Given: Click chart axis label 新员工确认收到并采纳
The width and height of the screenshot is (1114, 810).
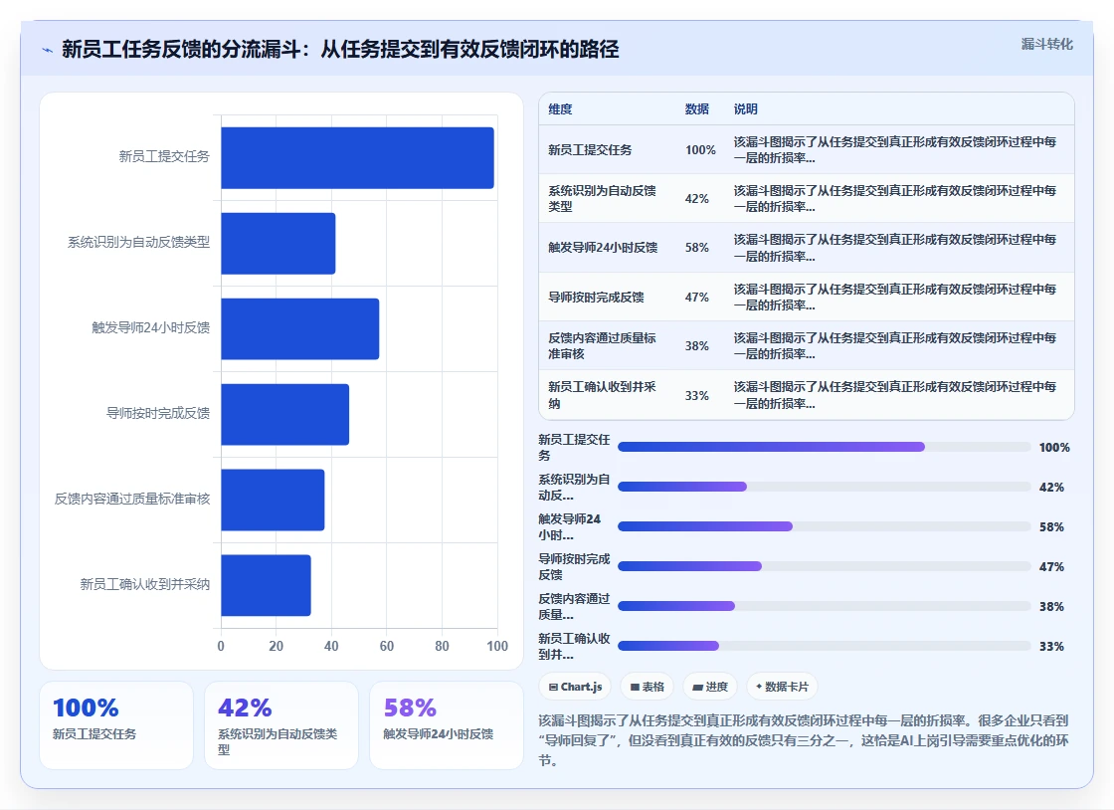Looking at the screenshot, I should 145,584.
